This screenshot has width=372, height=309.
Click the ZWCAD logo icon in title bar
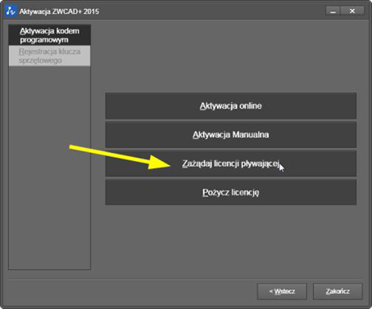coord(11,11)
